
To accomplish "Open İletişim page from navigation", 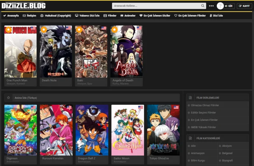I will pyautogui.click(x=30, y=16).
